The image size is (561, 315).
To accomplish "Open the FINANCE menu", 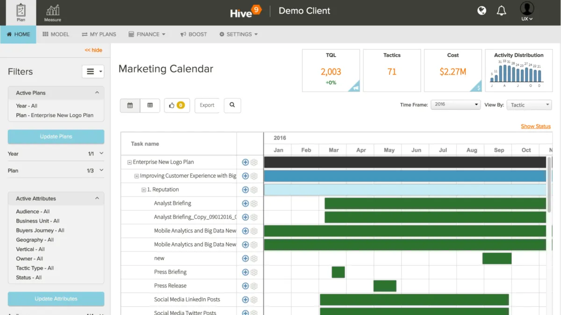I will pos(147,34).
